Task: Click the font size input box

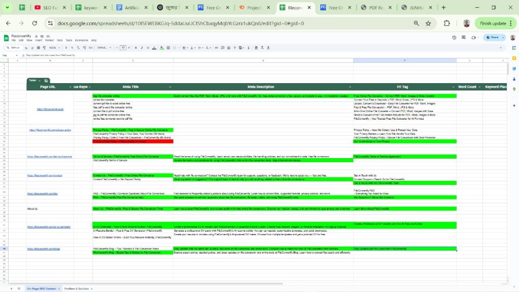Action: [x=123, y=48]
